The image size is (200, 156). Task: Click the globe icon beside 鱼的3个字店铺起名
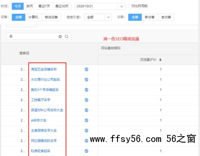coord(86,90)
